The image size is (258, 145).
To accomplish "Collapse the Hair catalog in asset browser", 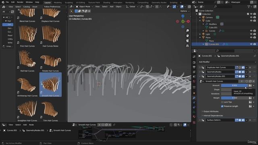I will [x=6, y=21].
